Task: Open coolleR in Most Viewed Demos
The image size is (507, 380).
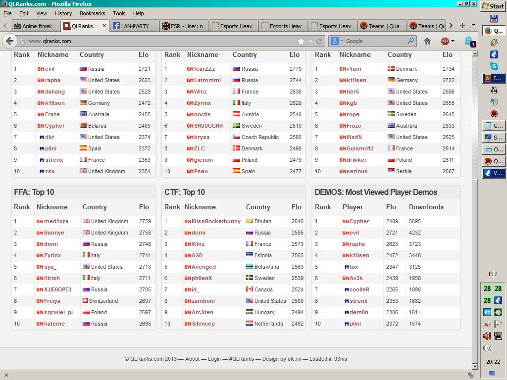Action: coord(359,289)
